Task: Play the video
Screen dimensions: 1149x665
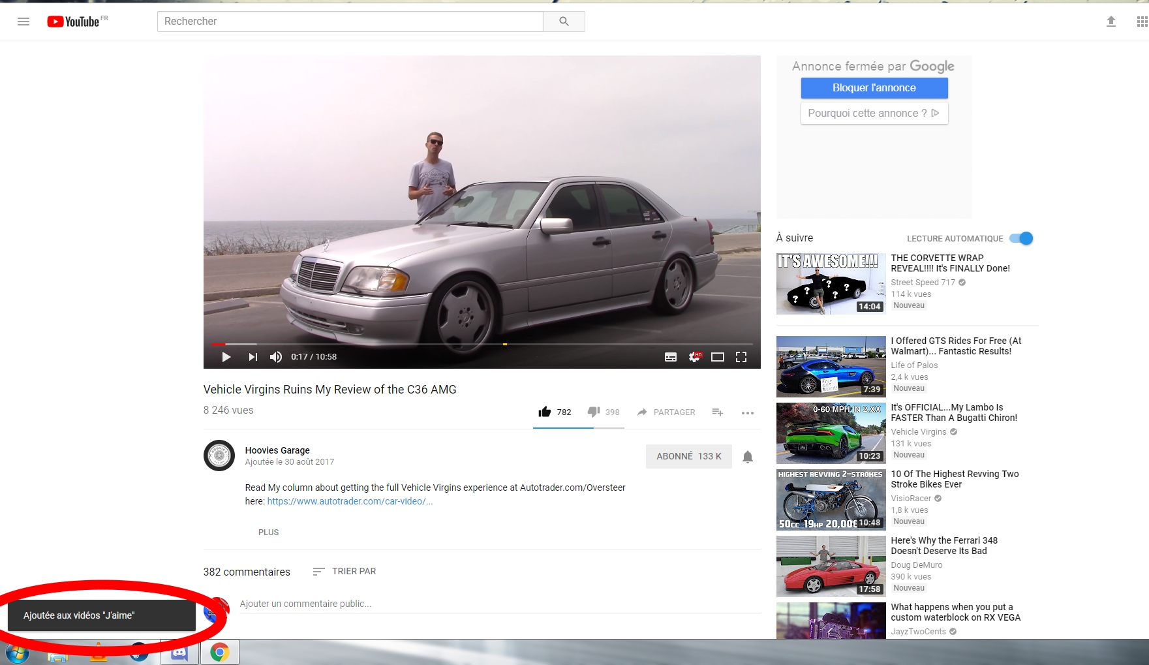Action: pyautogui.click(x=226, y=357)
